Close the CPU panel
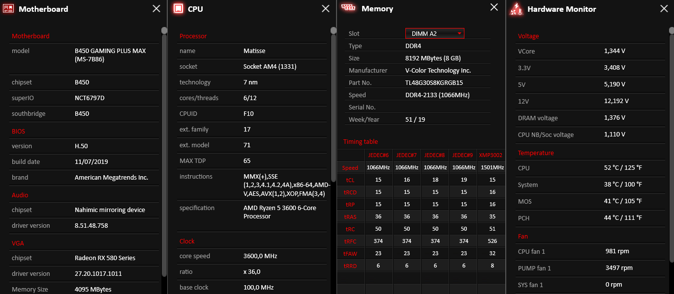This screenshot has height=294, width=674. click(325, 9)
